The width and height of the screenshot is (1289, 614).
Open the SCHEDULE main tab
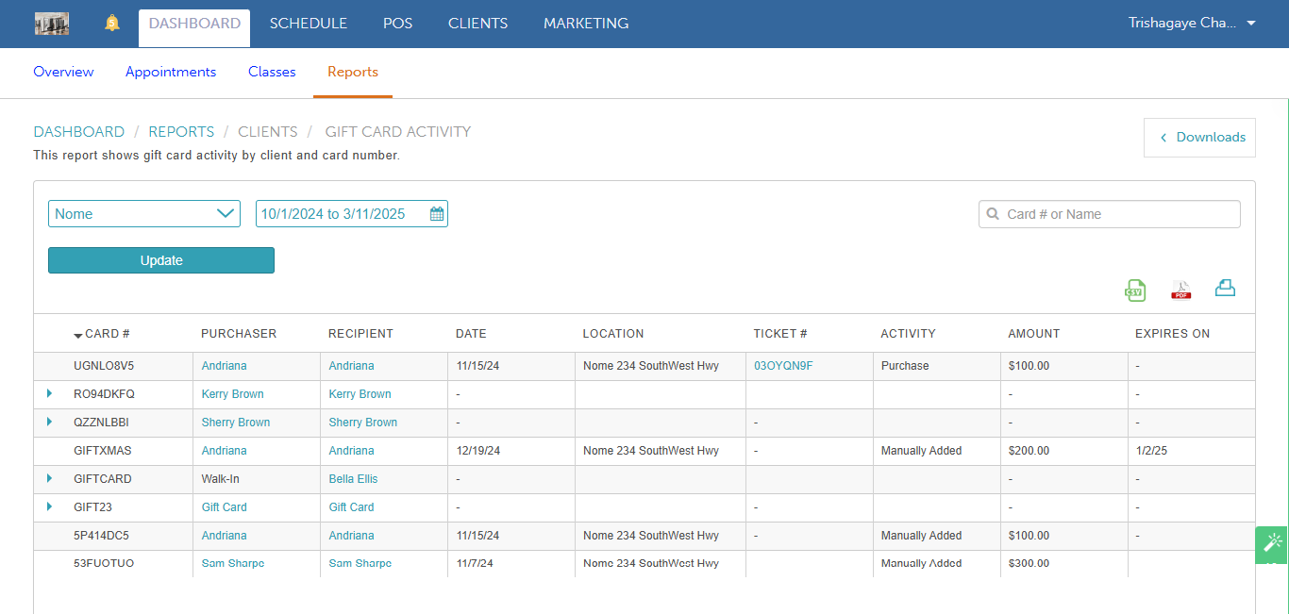tap(309, 24)
